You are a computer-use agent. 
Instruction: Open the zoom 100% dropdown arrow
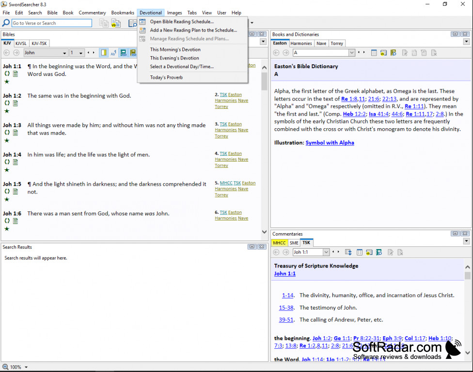tap(26, 367)
